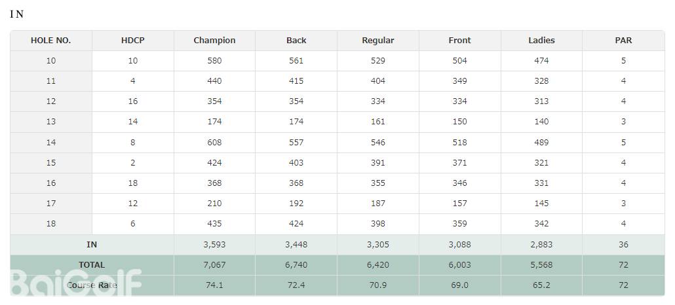This screenshot has height=305, width=675.
Task: Select the Course Rate row label
Action: (x=92, y=285)
